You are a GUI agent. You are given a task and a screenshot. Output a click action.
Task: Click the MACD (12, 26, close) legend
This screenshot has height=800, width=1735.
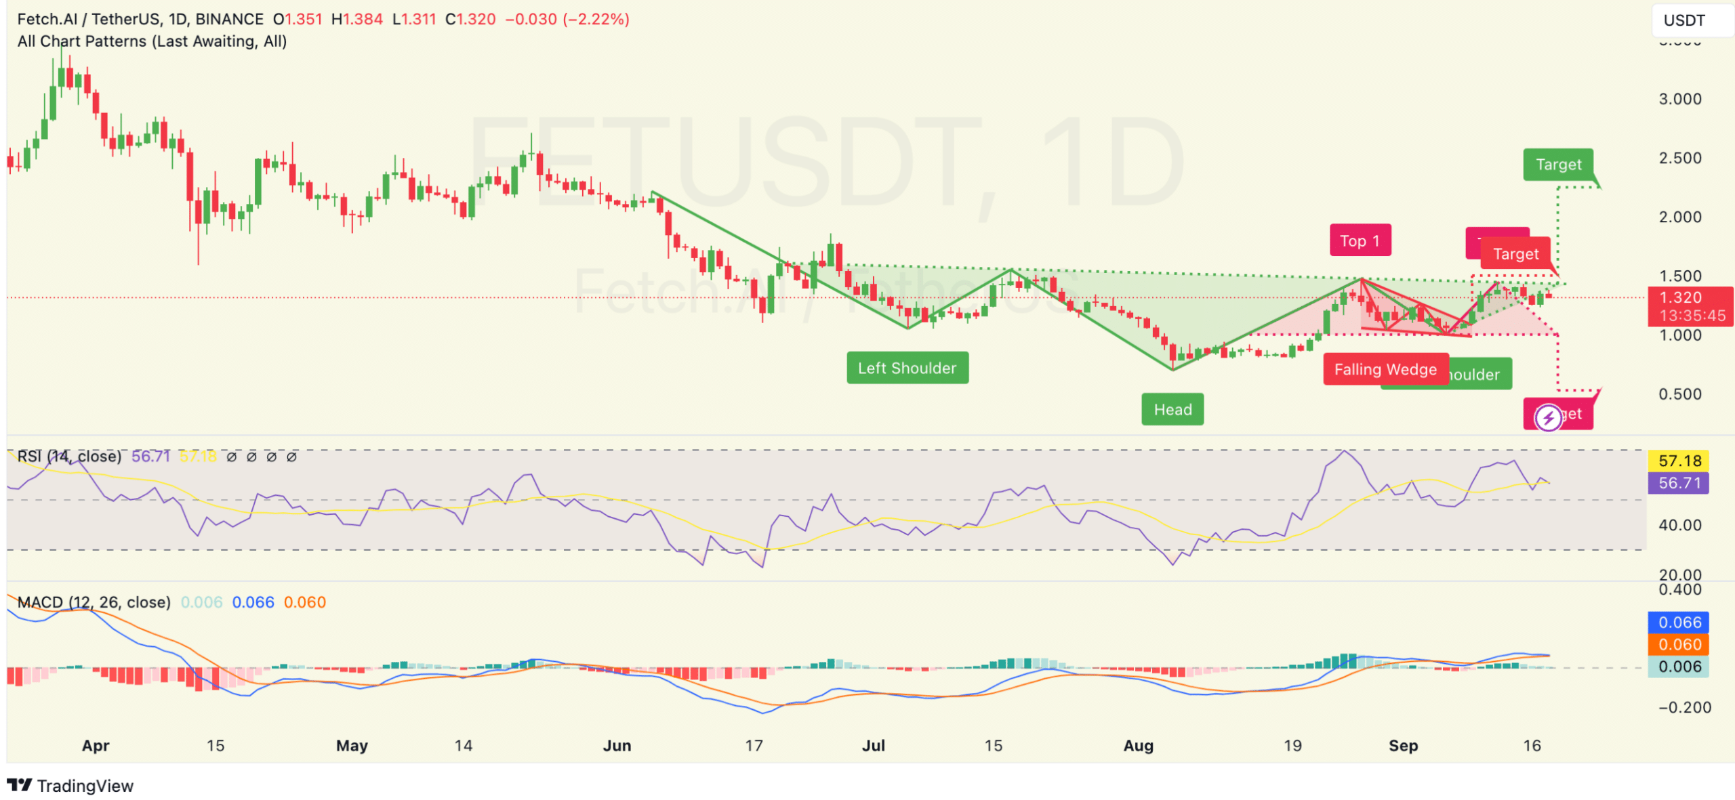pyautogui.click(x=94, y=602)
